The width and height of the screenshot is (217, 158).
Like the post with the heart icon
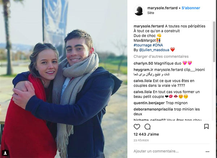(x=137, y=127)
